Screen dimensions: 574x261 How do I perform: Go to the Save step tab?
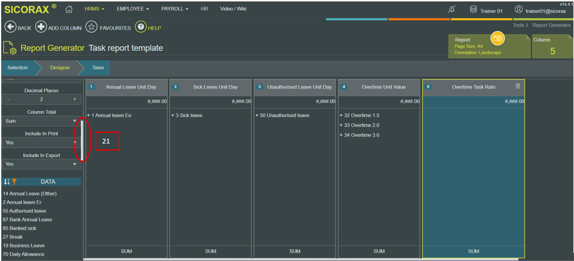[98, 68]
